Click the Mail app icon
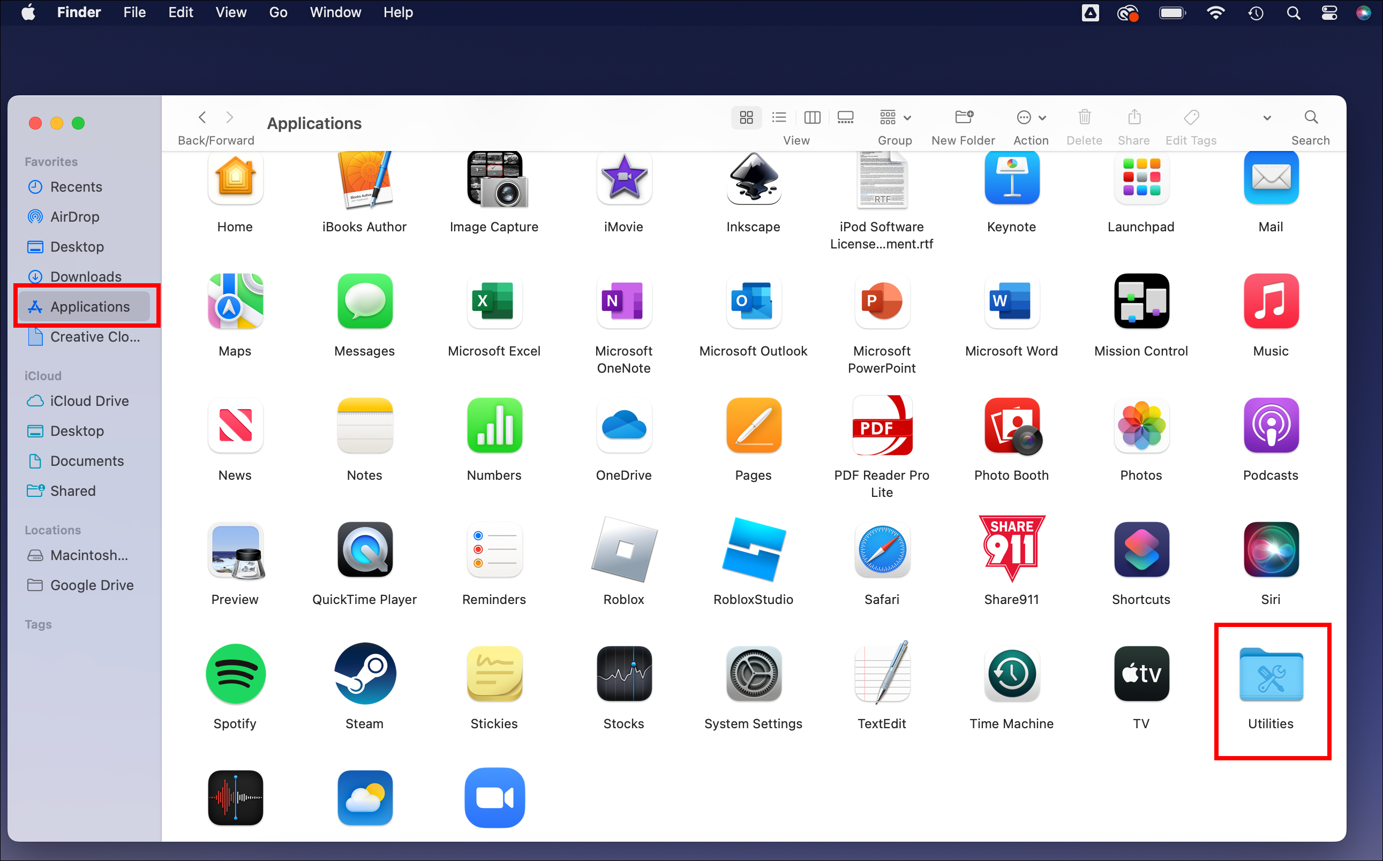The height and width of the screenshot is (861, 1383). 1271,178
